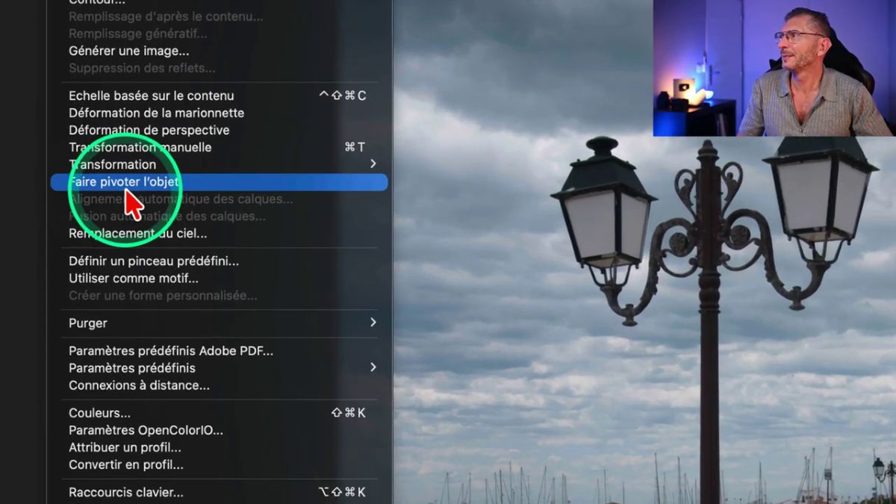Open Remplacement du ciel
The width and height of the screenshot is (896, 504).
click(x=137, y=234)
